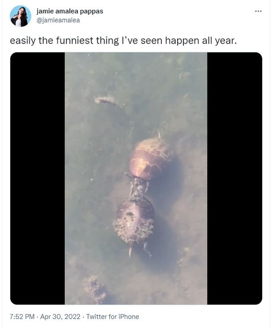Click the right black bar of the video
The image size is (276, 327).
point(235,178)
